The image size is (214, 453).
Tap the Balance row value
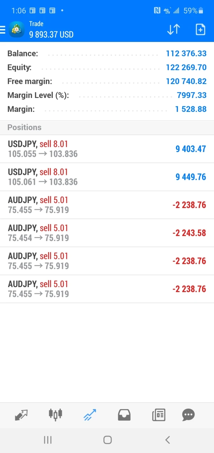click(186, 54)
